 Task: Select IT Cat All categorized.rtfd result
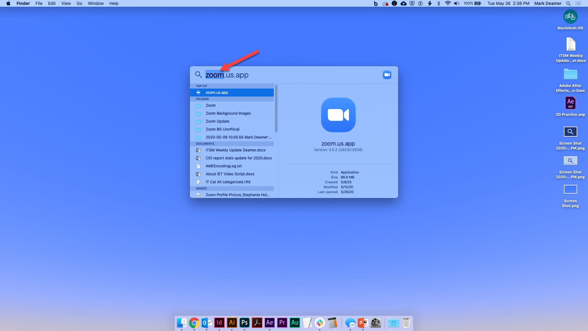coord(232,182)
